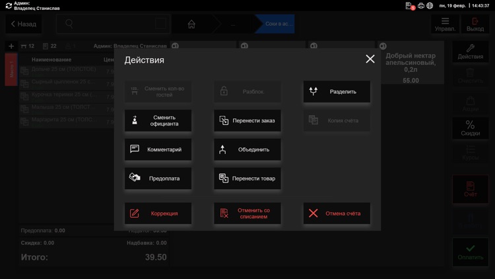Click the date and time display
The image size is (495, 279).
(x=464, y=6)
